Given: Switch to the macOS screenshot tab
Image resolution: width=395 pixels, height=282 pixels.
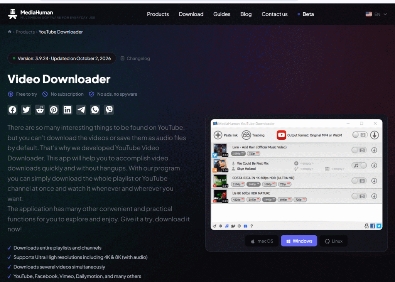Looking at the screenshot, I should 262,241.
